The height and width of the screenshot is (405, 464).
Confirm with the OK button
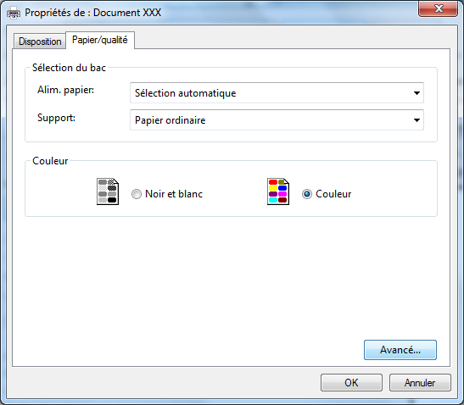[x=351, y=383]
